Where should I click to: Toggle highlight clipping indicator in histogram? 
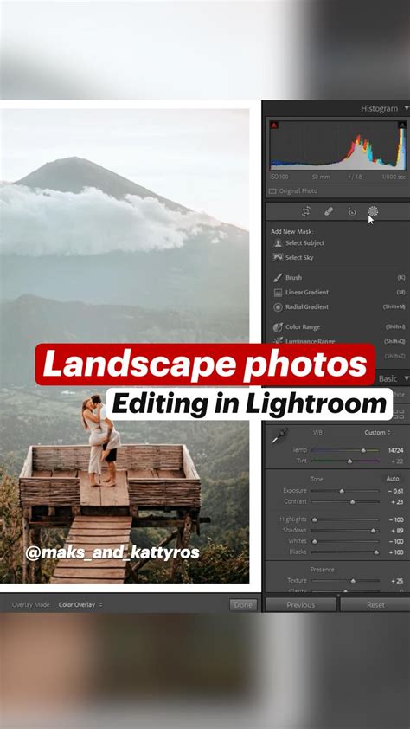coord(402,125)
